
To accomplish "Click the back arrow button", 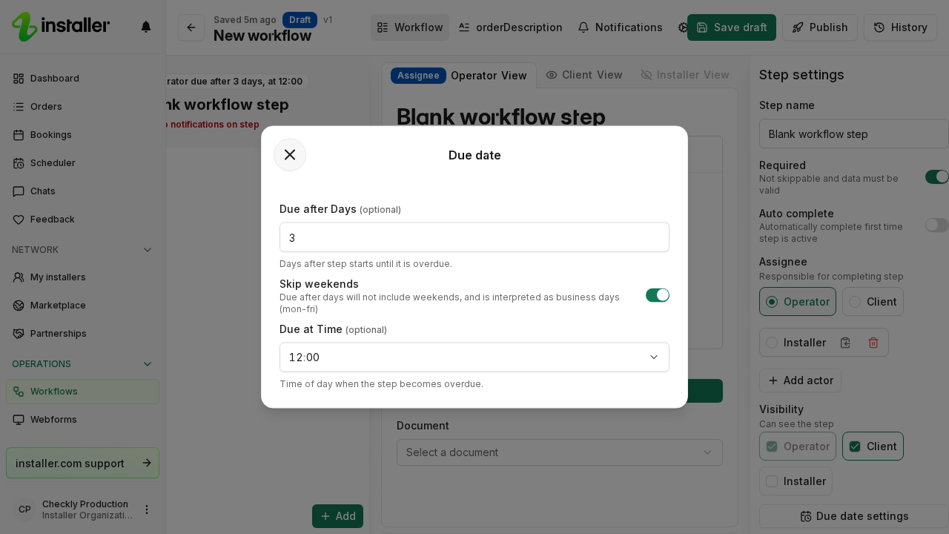I will pyautogui.click(x=191, y=27).
